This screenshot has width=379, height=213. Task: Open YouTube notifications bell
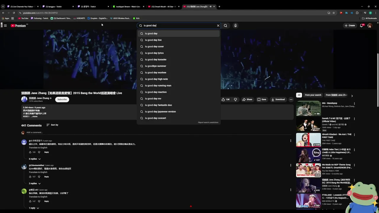pyautogui.click(x=362, y=26)
